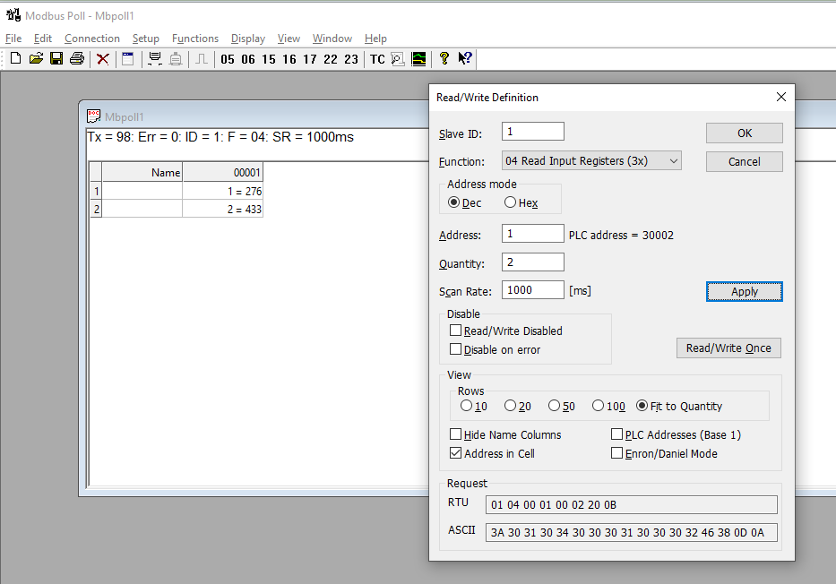The image size is (836, 584).
Task: Click the Apply button
Action: (745, 292)
